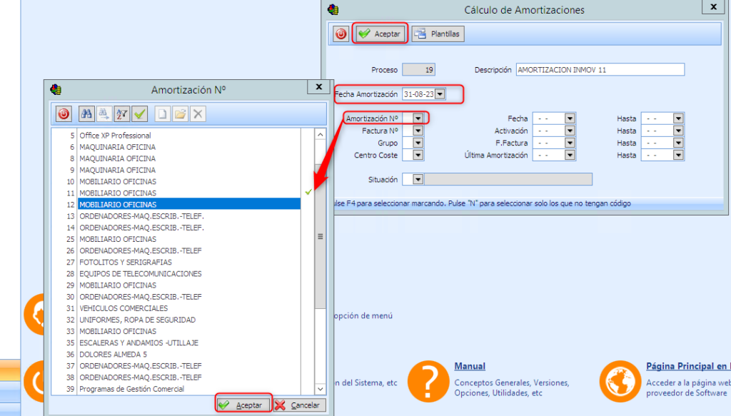The height and width of the screenshot is (416, 731).
Task: Open the Manual link
Action: [x=470, y=366]
